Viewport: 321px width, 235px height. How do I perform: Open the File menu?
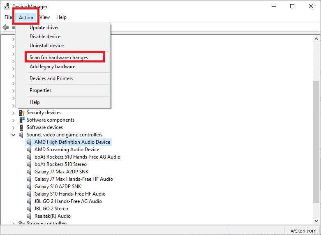pos(8,17)
